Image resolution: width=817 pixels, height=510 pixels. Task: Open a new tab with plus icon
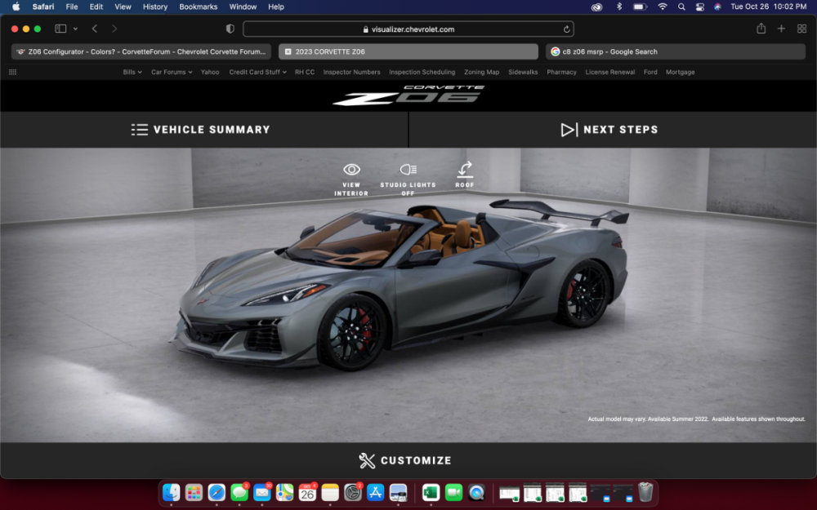(781, 29)
